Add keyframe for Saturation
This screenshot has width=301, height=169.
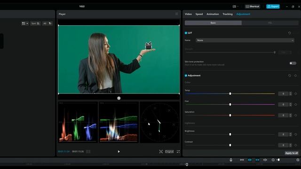(296, 115)
